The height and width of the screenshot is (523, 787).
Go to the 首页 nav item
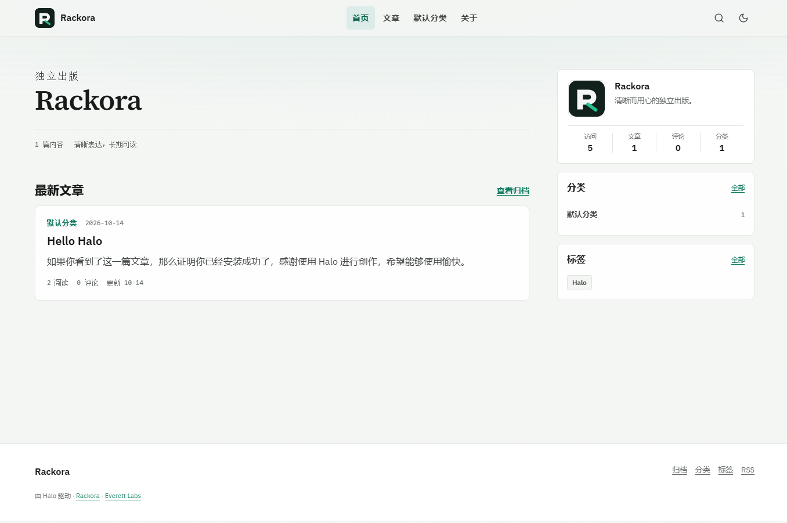[x=360, y=18]
